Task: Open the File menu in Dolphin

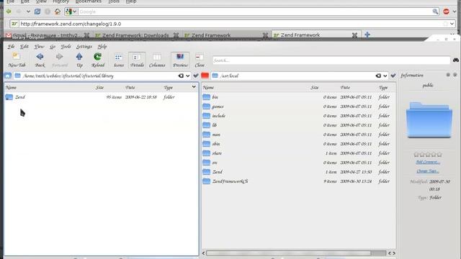Action: point(11,46)
